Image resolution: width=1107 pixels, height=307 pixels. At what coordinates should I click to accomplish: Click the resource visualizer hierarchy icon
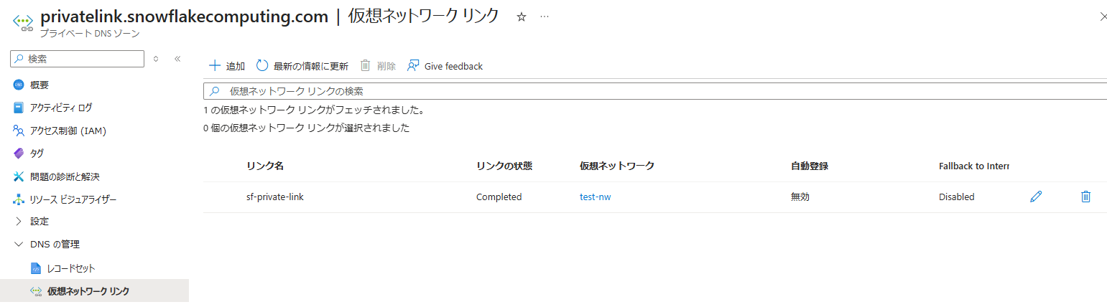(19, 199)
